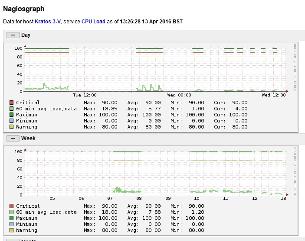
Task: Collapse the Day graph section
Action: 13,35
